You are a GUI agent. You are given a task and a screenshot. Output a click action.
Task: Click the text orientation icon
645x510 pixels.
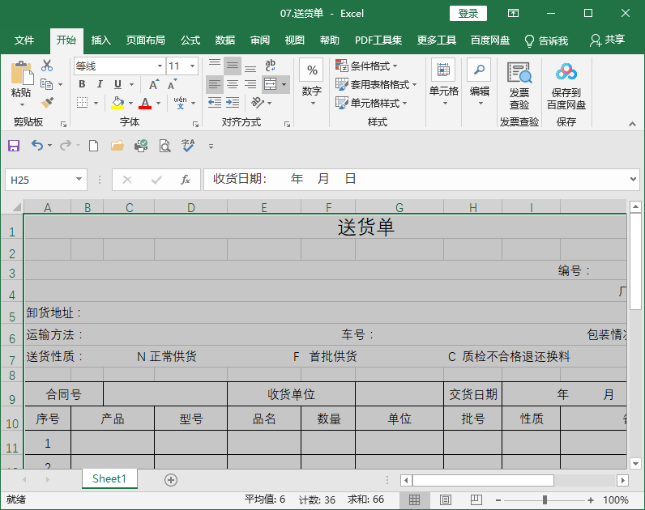(258, 102)
